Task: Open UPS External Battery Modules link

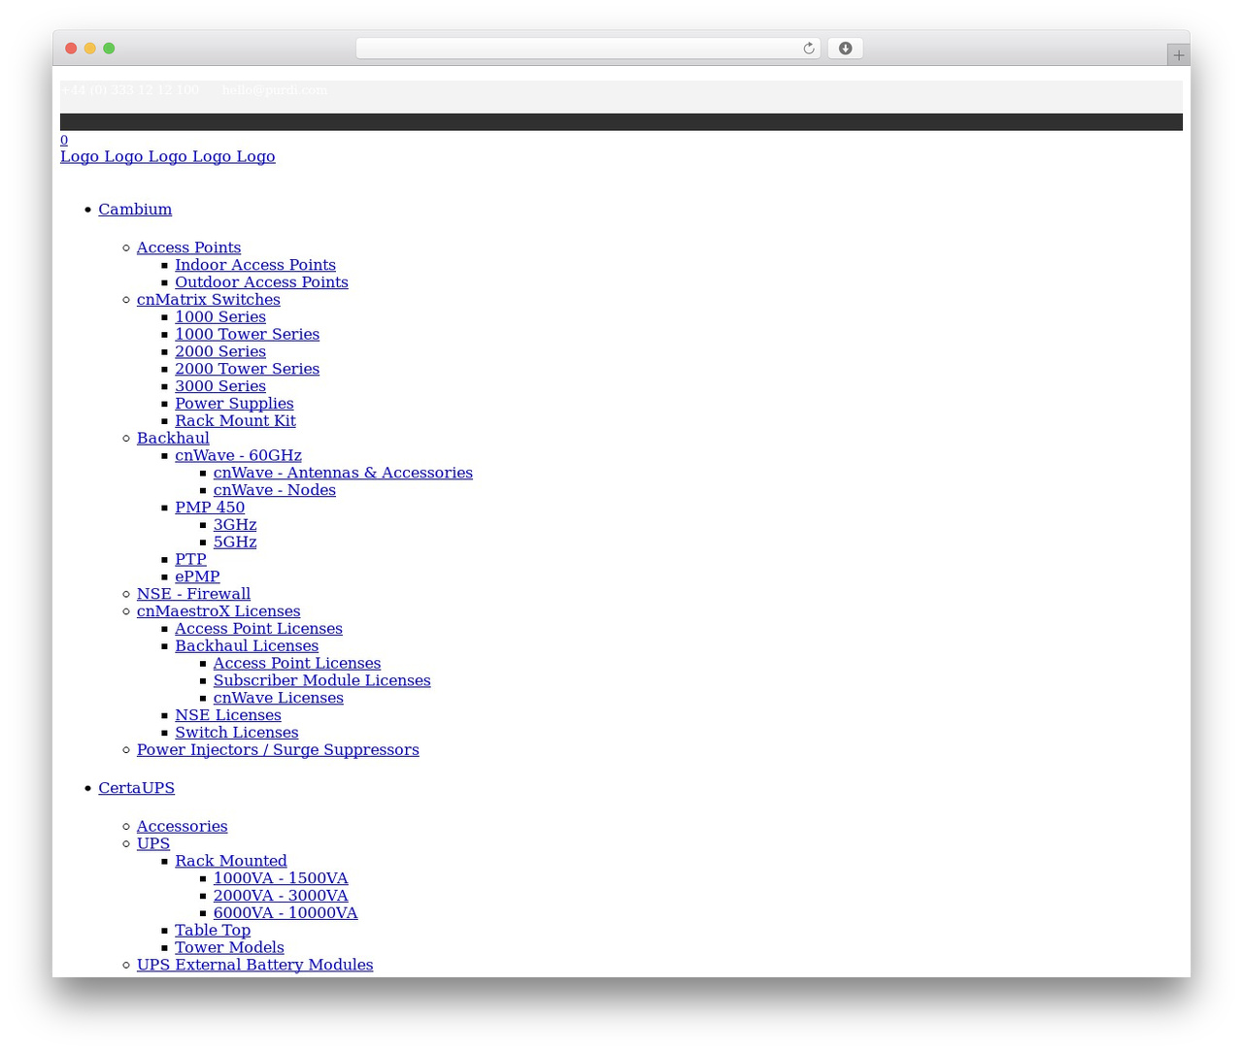Action: tap(254, 966)
